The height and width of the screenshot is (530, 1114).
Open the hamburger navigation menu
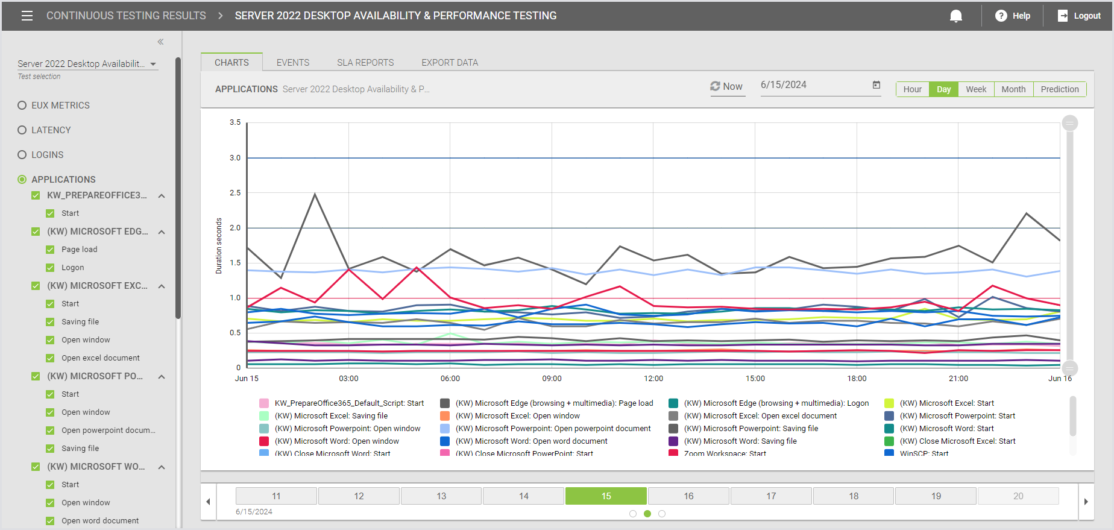[x=27, y=16]
